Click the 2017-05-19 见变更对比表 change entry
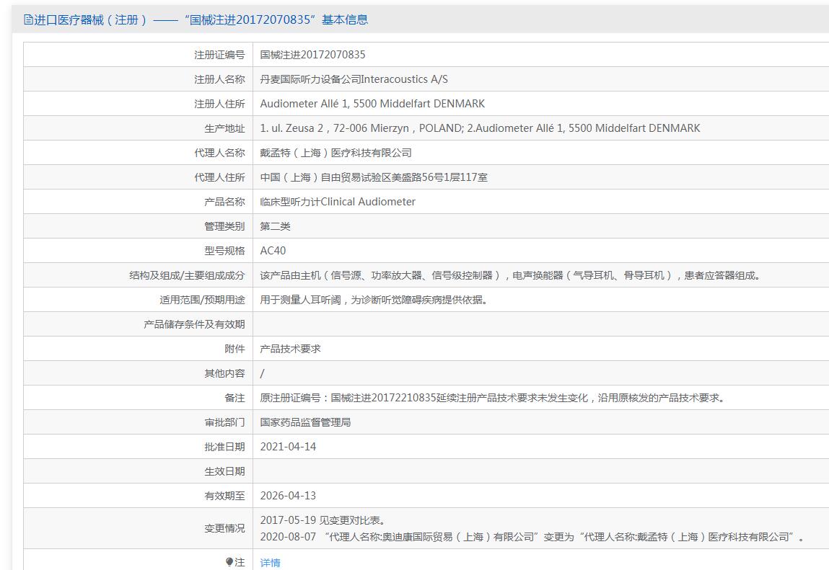 tap(323, 520)
